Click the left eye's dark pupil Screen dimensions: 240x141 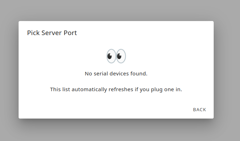click(109, 56)
